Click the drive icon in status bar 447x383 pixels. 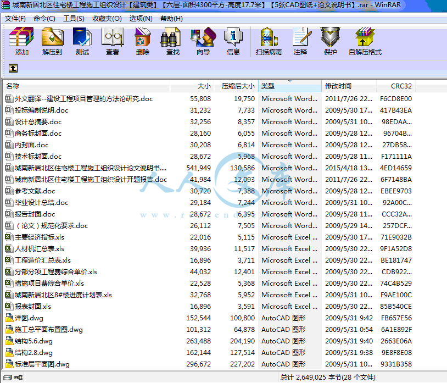pos(8,378)
